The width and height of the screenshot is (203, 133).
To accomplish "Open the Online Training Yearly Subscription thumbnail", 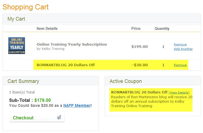I will click(17, 46).
